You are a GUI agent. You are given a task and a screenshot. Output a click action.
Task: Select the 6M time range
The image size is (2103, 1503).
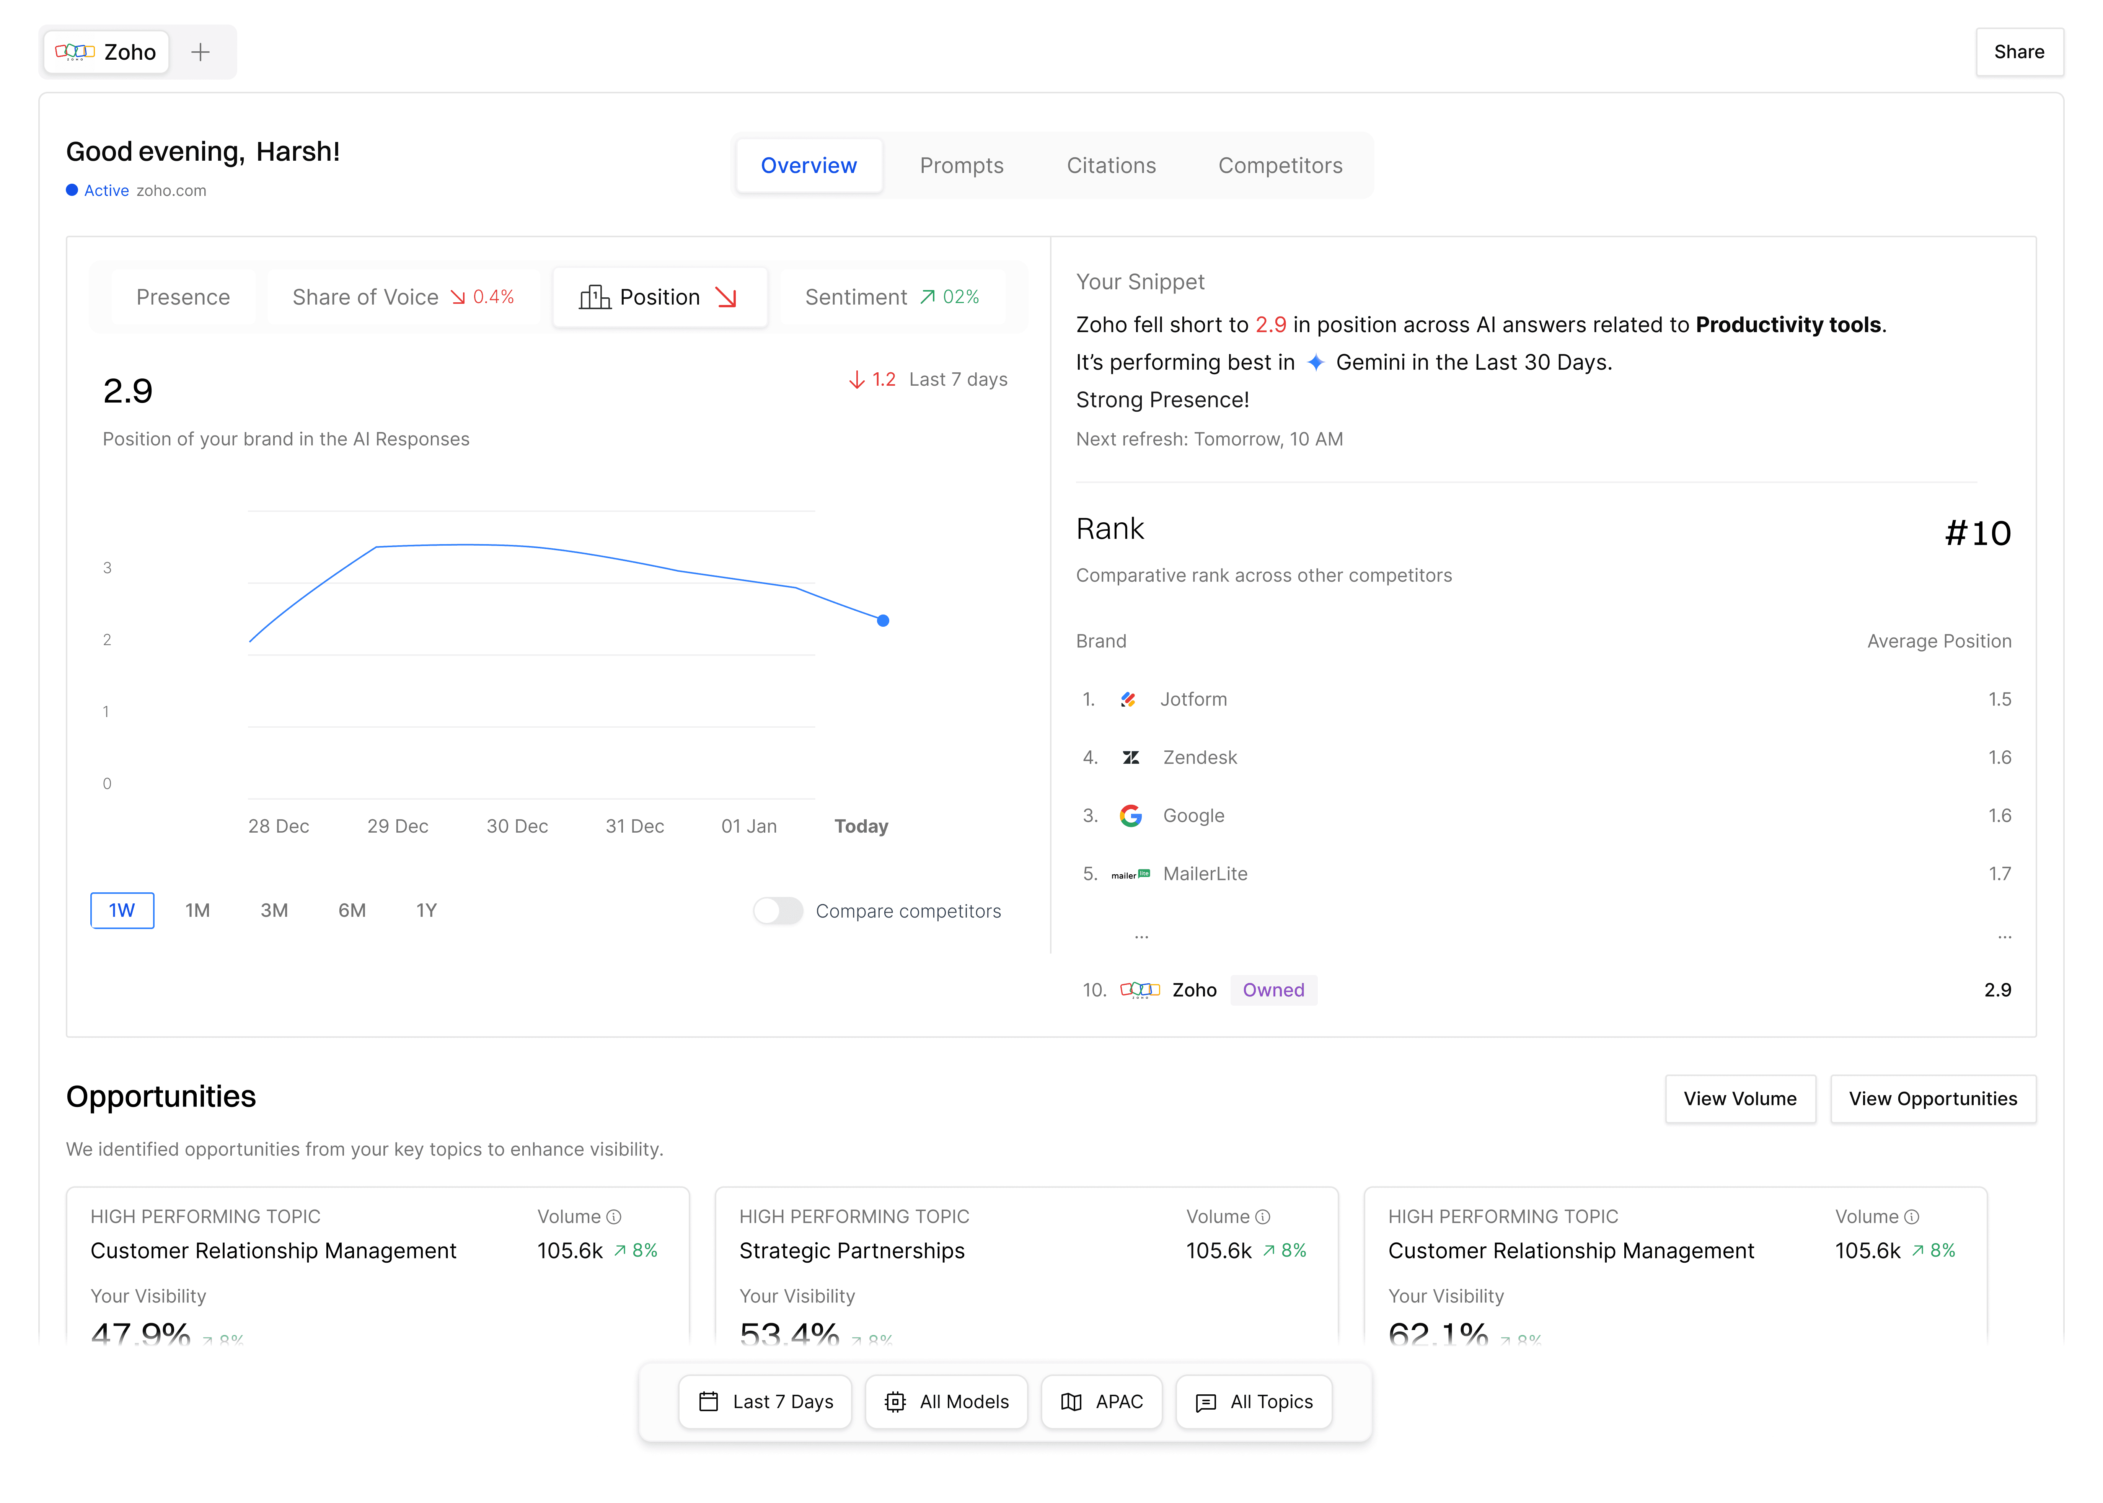352,911
